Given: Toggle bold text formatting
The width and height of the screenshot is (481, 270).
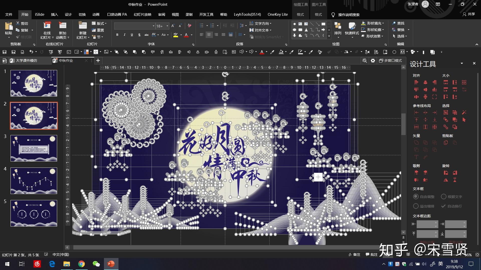Looking at the screenshot, I should pos(117,35).
